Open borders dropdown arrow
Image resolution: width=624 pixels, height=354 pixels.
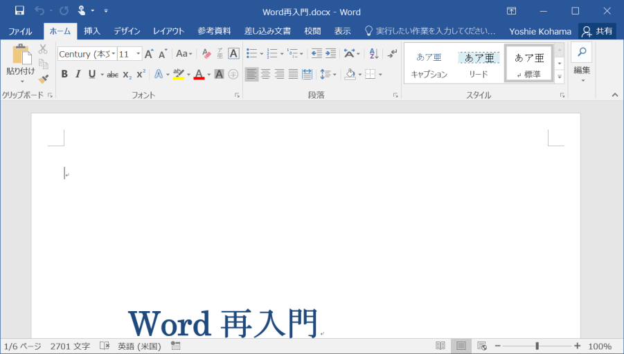[380, 75]
